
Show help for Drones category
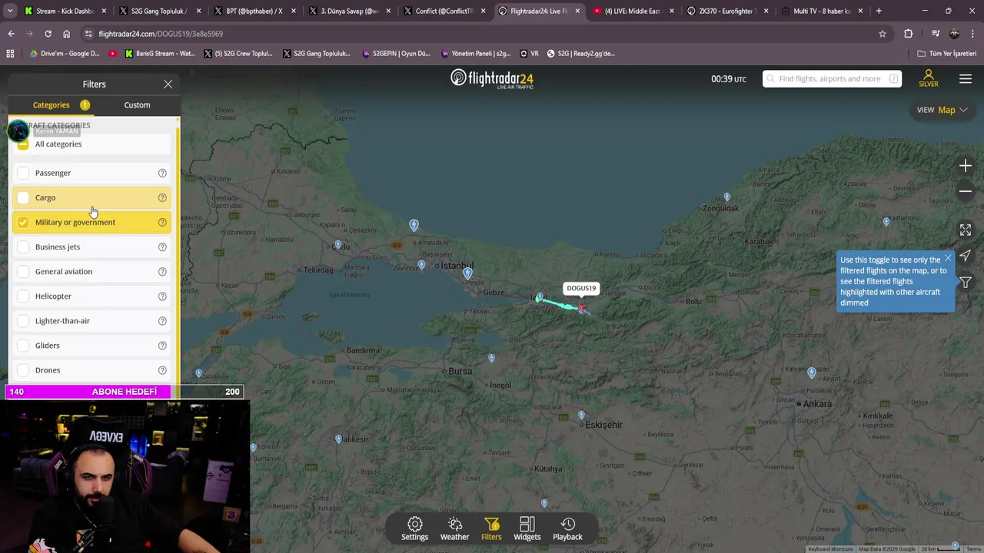coord(162,369)
